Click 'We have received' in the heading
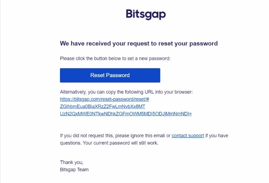 pyautogui.click(x=81, y=43)
